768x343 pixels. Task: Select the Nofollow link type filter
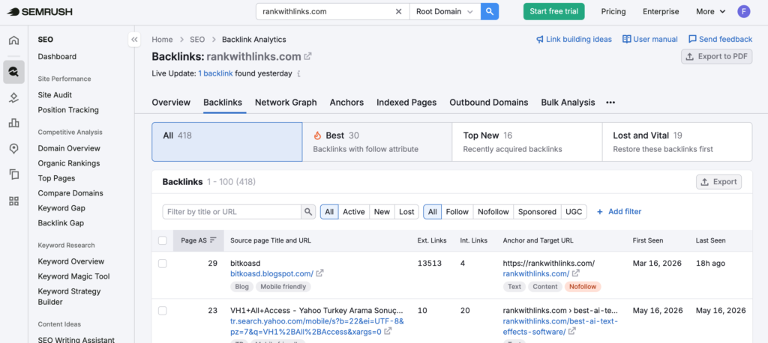493,212
